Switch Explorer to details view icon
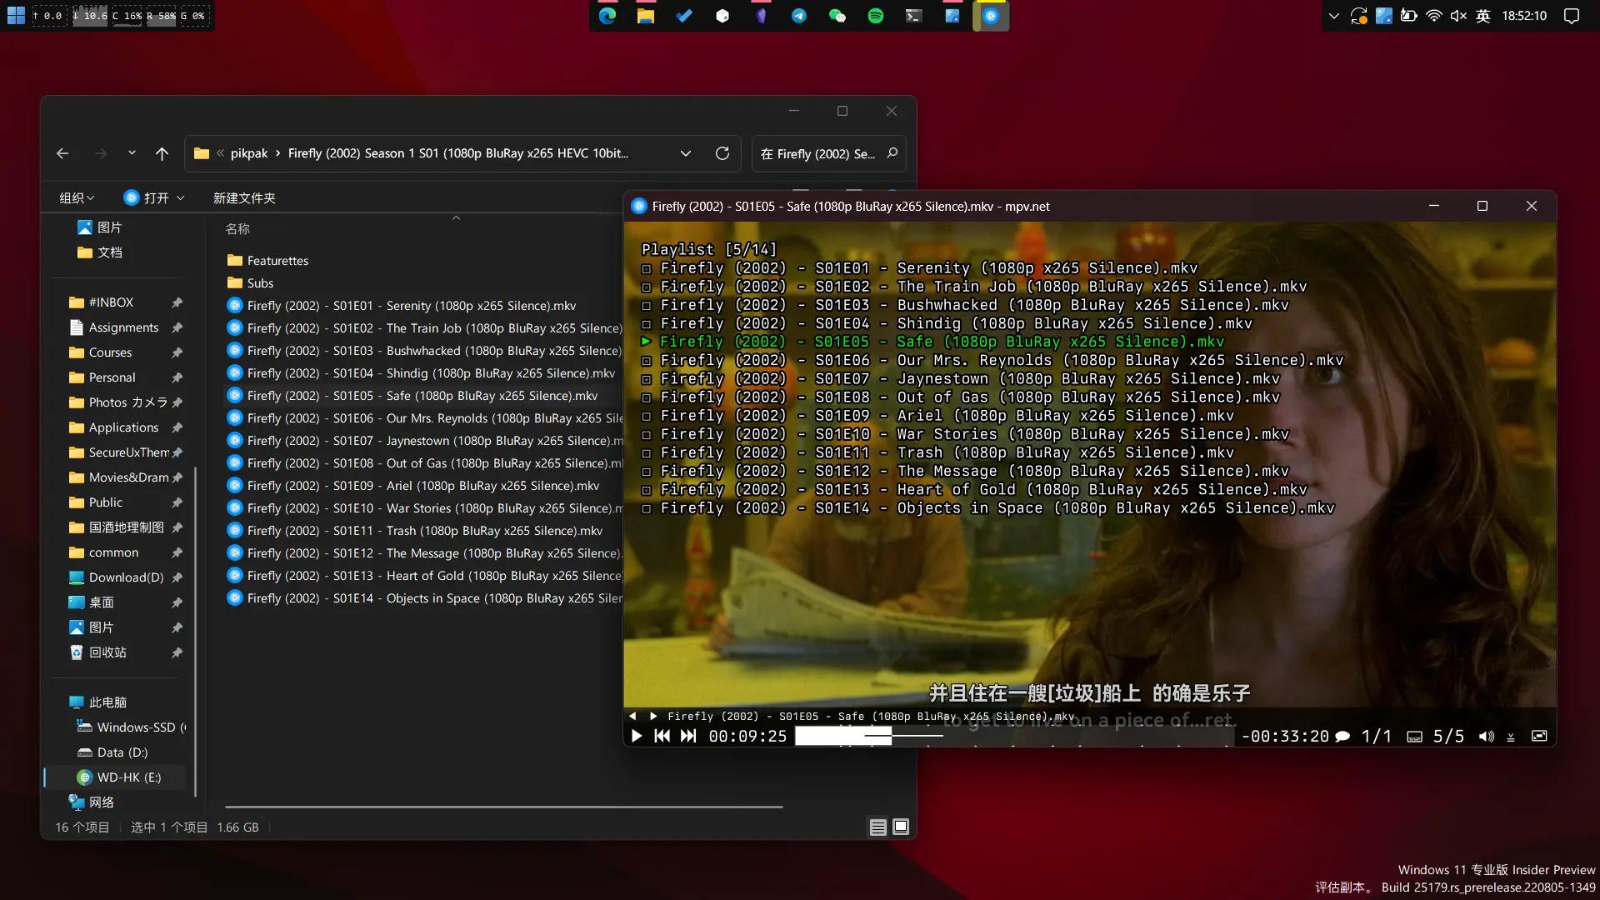The width and height of the screenshot is (1600, 900). [x=877, y=827]
